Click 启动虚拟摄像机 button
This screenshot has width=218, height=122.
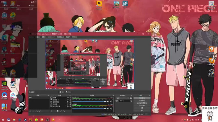142,103
